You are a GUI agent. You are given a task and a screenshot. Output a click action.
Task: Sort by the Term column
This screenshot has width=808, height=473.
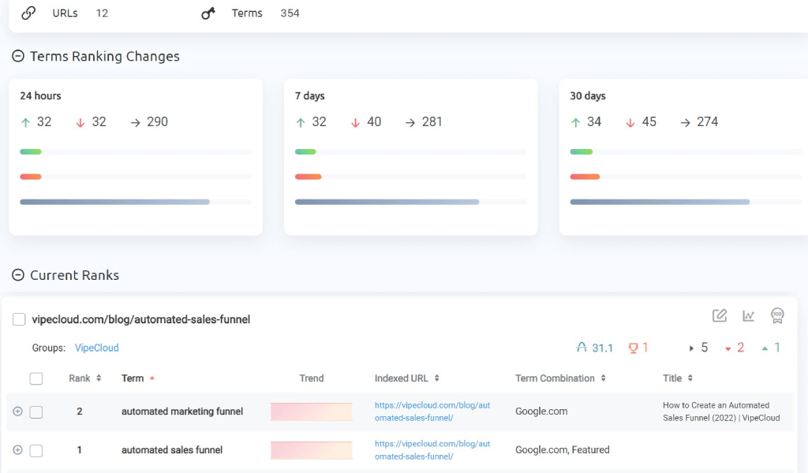pos(138,378)
